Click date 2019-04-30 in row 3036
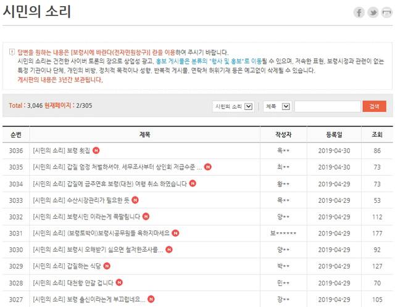This screenshot has height=307, width=395. [x=335, y=150]
